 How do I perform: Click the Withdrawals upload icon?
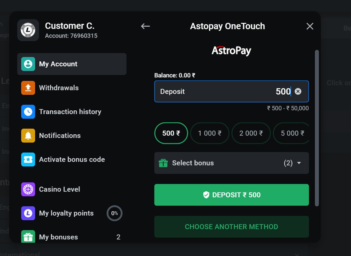tap(28, 88)
